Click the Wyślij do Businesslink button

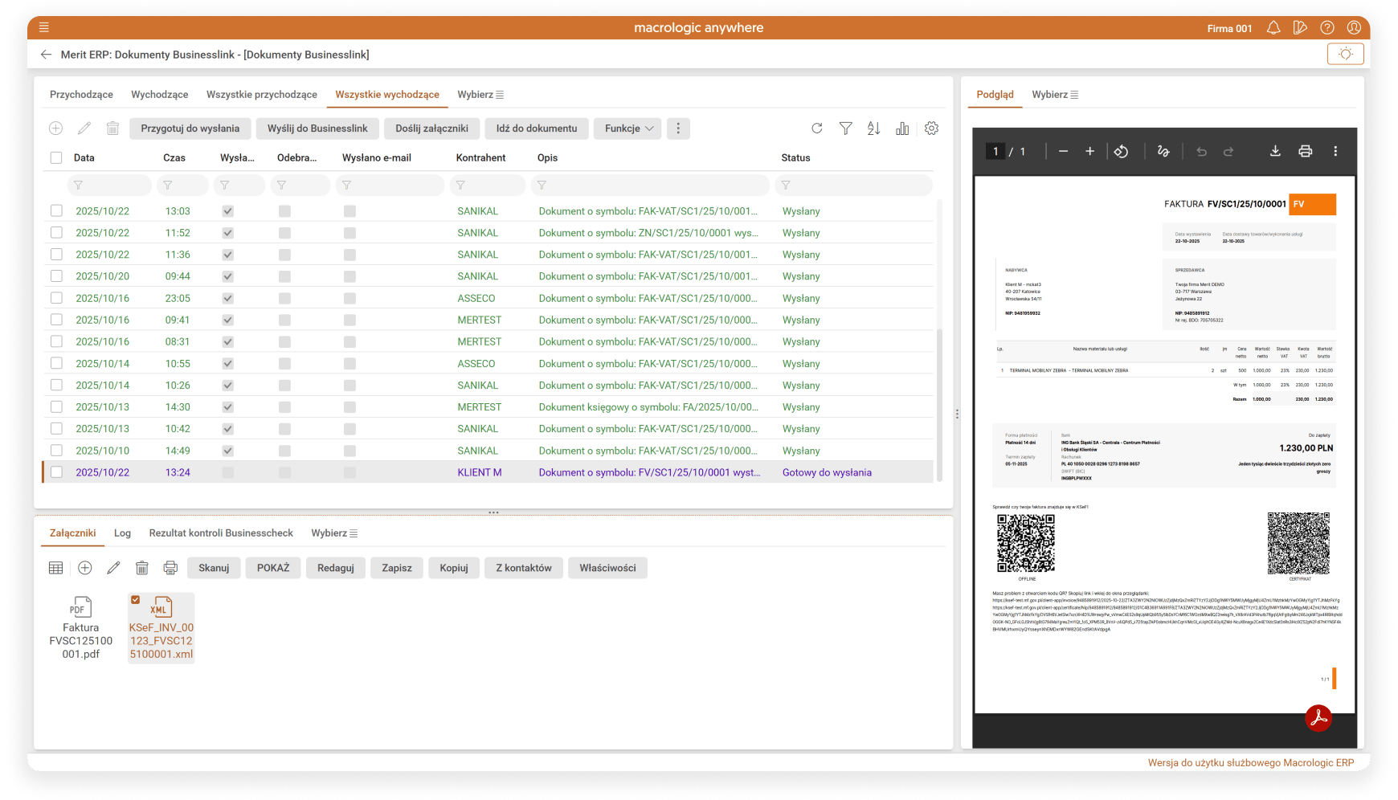tap(317, 129)
